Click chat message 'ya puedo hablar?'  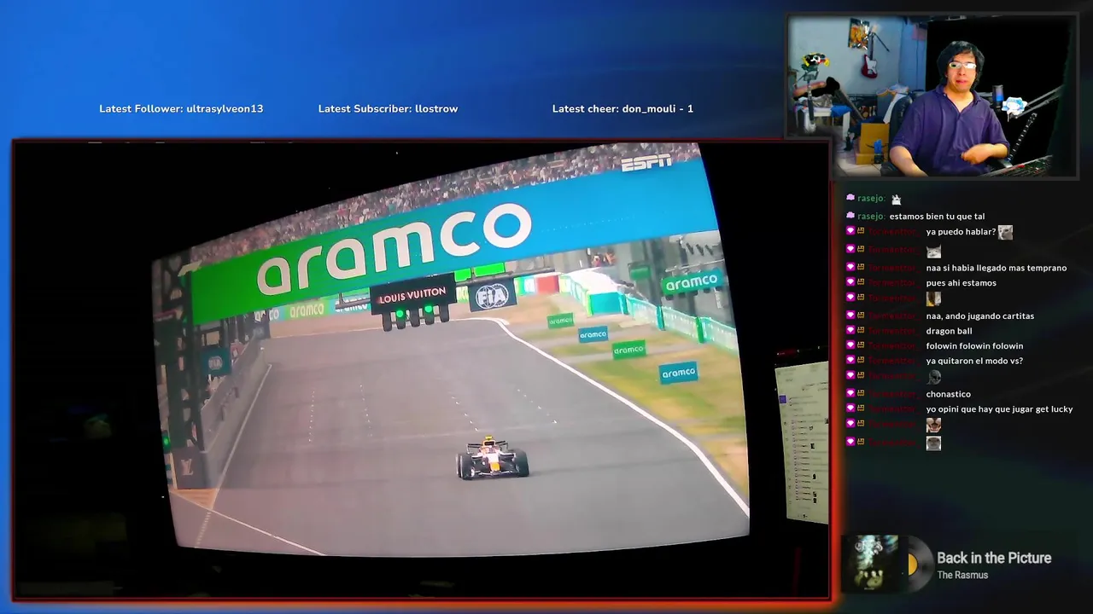point(961,232)
